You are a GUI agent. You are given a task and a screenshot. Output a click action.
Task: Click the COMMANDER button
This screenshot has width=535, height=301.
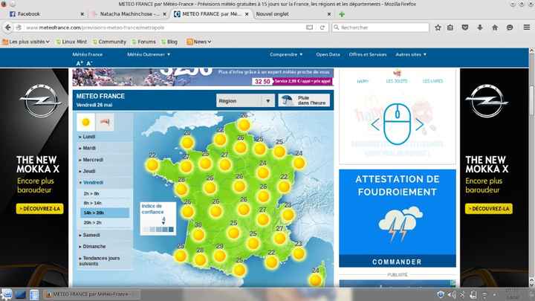(x=397, y=262)
